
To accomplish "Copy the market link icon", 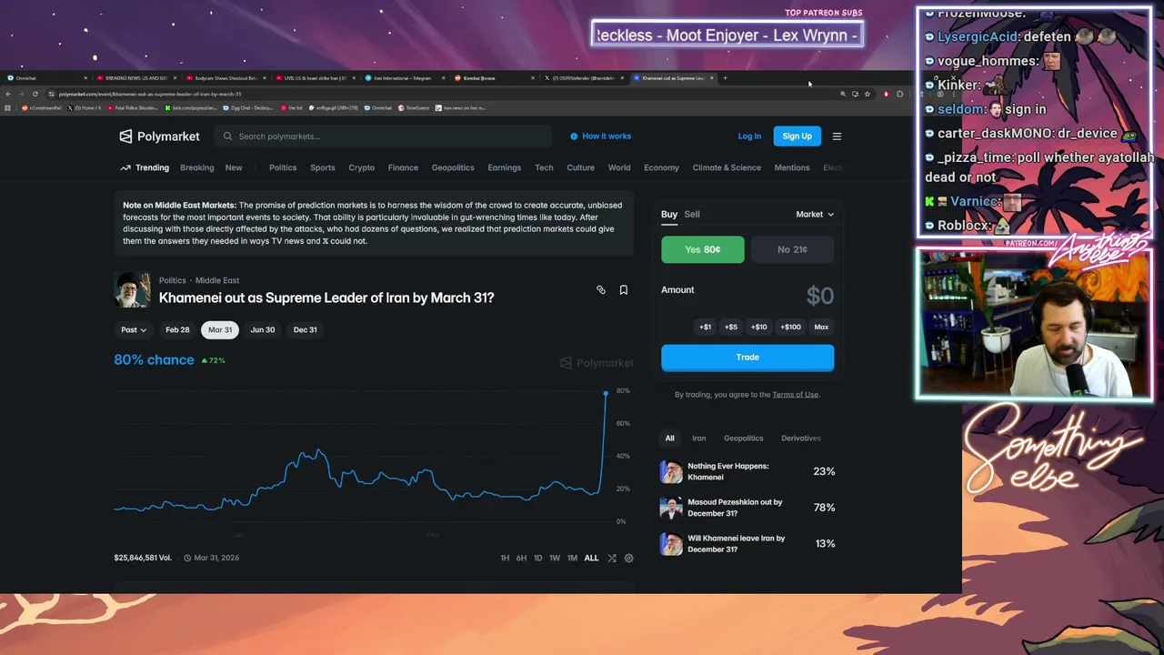I will (600, 290).
